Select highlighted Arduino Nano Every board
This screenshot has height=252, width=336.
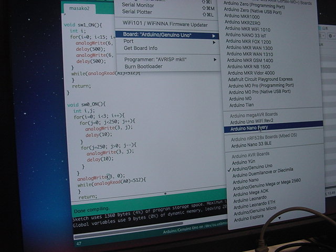coord(274,127)
